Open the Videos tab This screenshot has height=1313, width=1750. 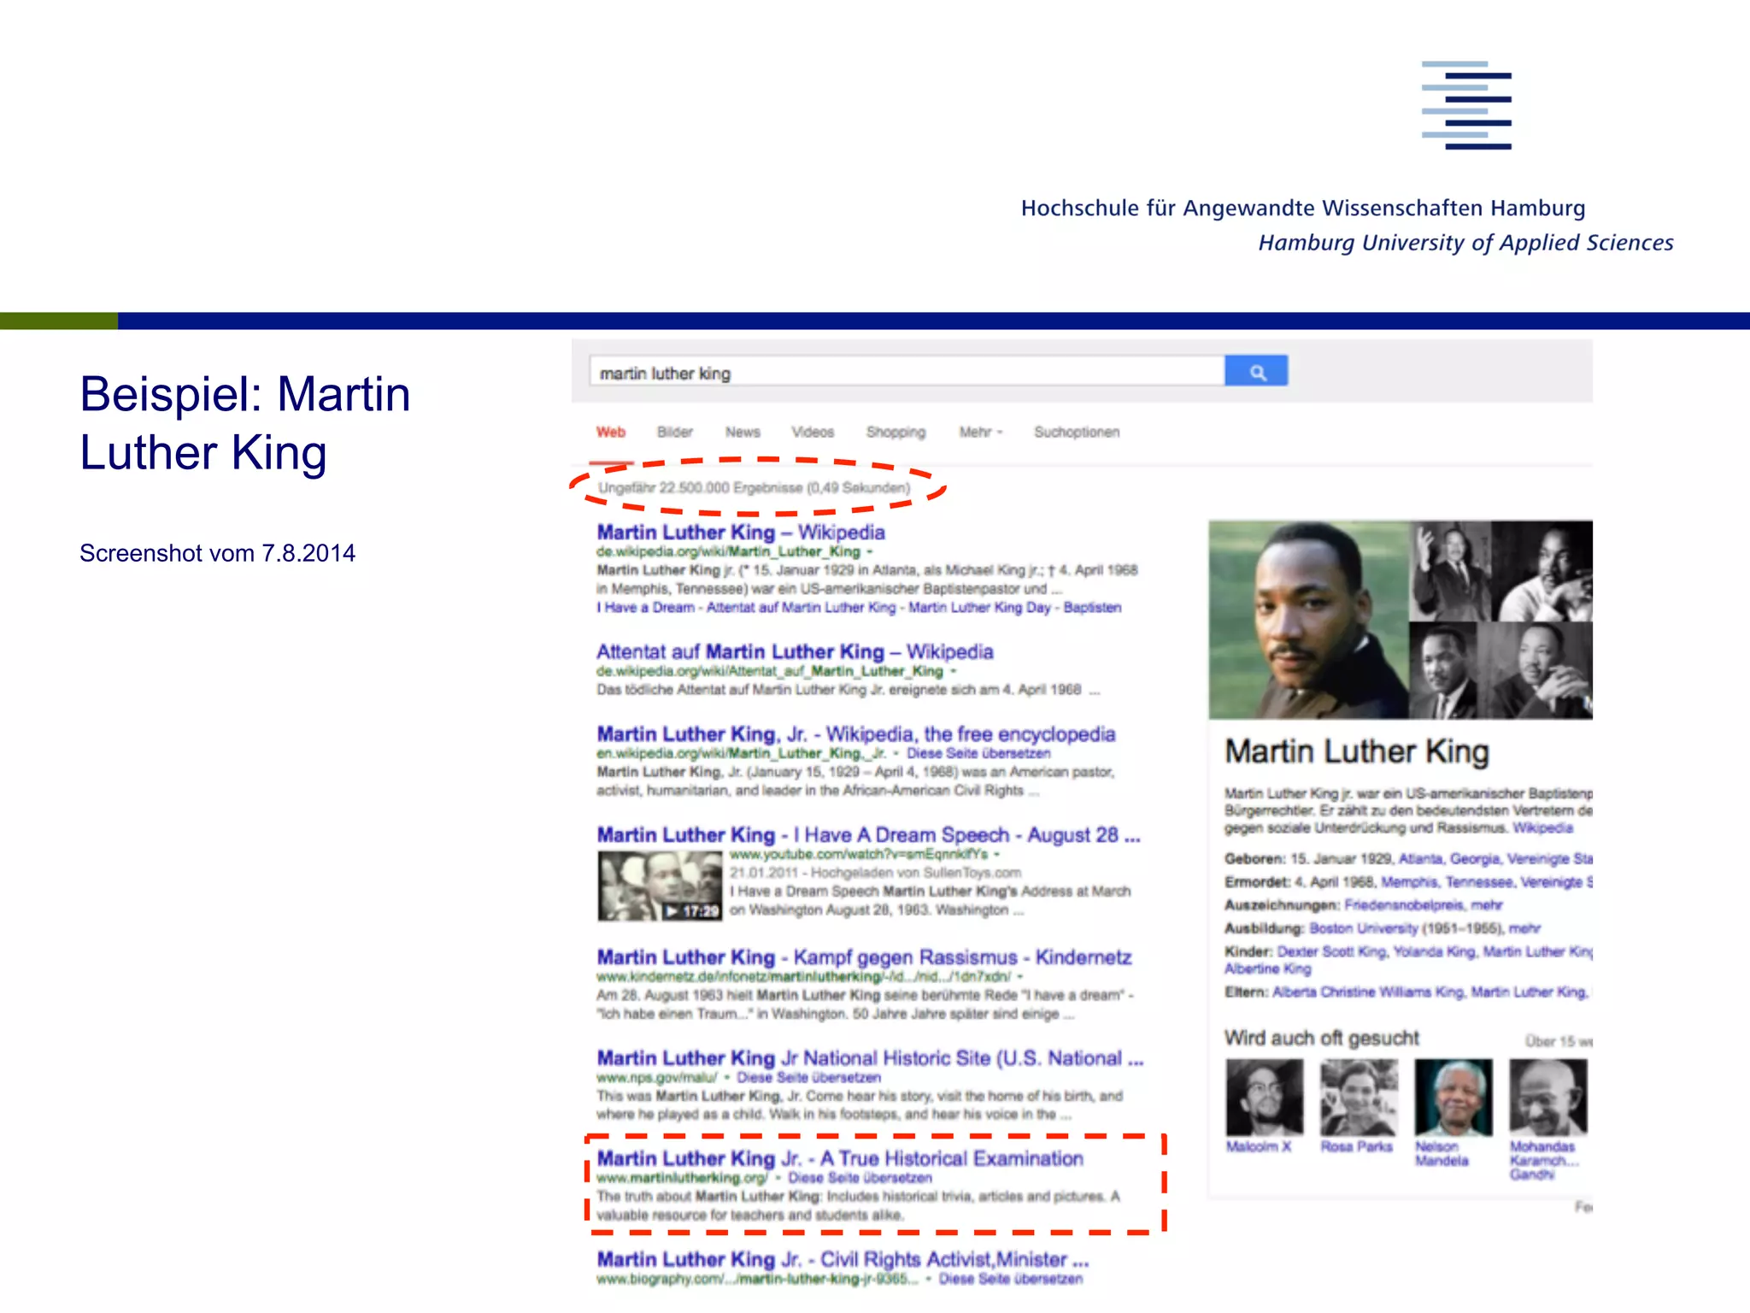tap(813, 433)
